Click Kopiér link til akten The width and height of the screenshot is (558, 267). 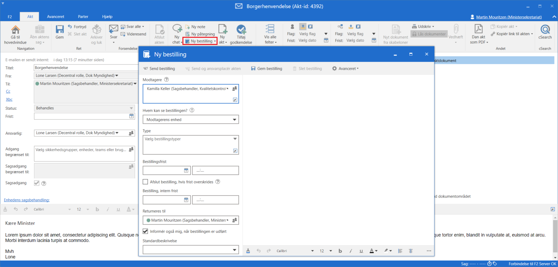click(512, 34)
